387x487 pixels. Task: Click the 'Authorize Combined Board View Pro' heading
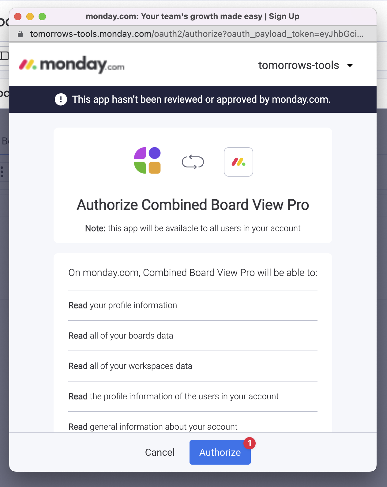[193, 205]
